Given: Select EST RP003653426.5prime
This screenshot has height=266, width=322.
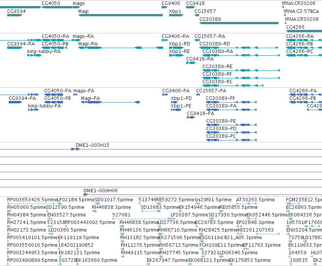Looking at the screenshot, I should (x=31, y=204).
